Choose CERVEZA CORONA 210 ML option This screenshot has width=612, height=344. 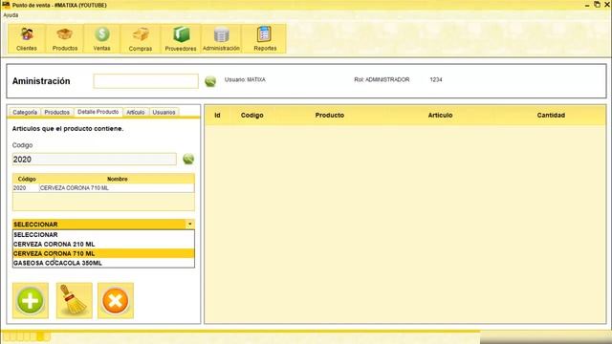pos(103,245)
